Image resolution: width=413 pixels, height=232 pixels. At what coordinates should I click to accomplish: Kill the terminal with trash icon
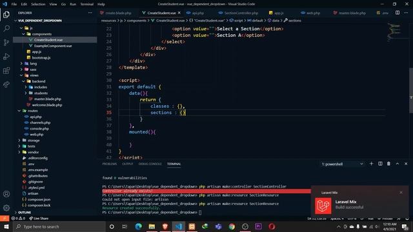[x=388, y=164]
